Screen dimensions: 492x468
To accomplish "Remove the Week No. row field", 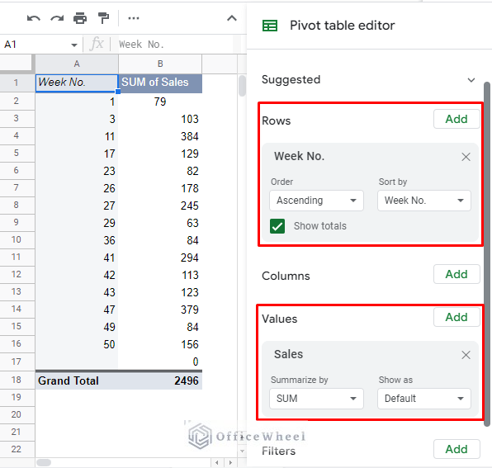I will (466, 157).
